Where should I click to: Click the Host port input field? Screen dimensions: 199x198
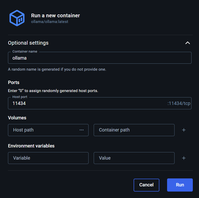coord(100,103)
